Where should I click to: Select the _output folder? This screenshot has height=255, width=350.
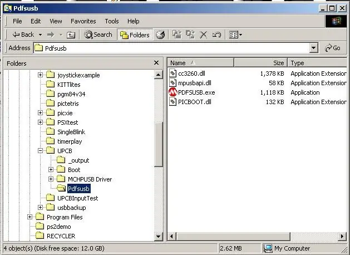pos(78,160)
